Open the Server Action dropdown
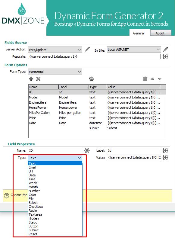Viewport: 175px width, 238px height. pyautogui.click(x=55, y=50)
